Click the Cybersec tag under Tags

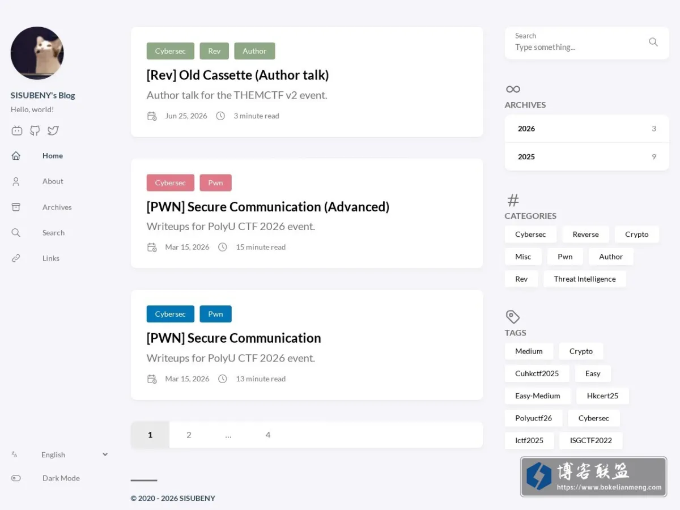click(x=594, y=418)
